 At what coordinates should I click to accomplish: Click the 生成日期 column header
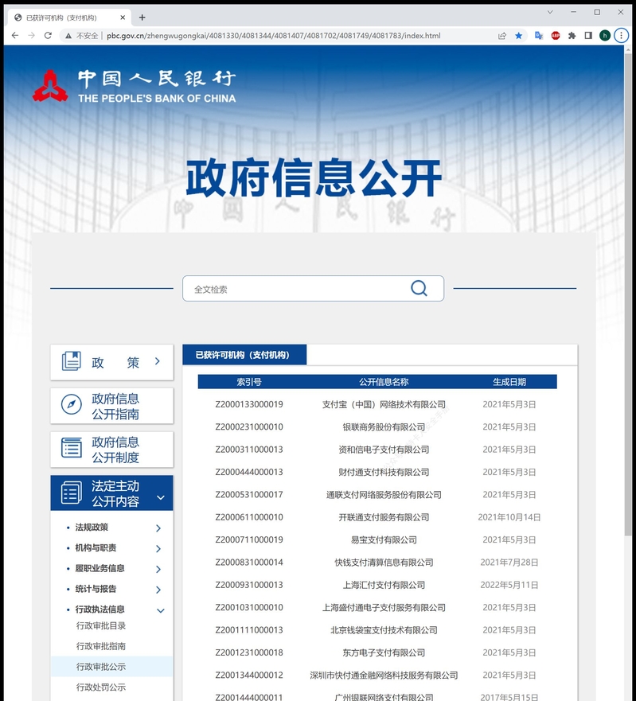coord(509,382)
